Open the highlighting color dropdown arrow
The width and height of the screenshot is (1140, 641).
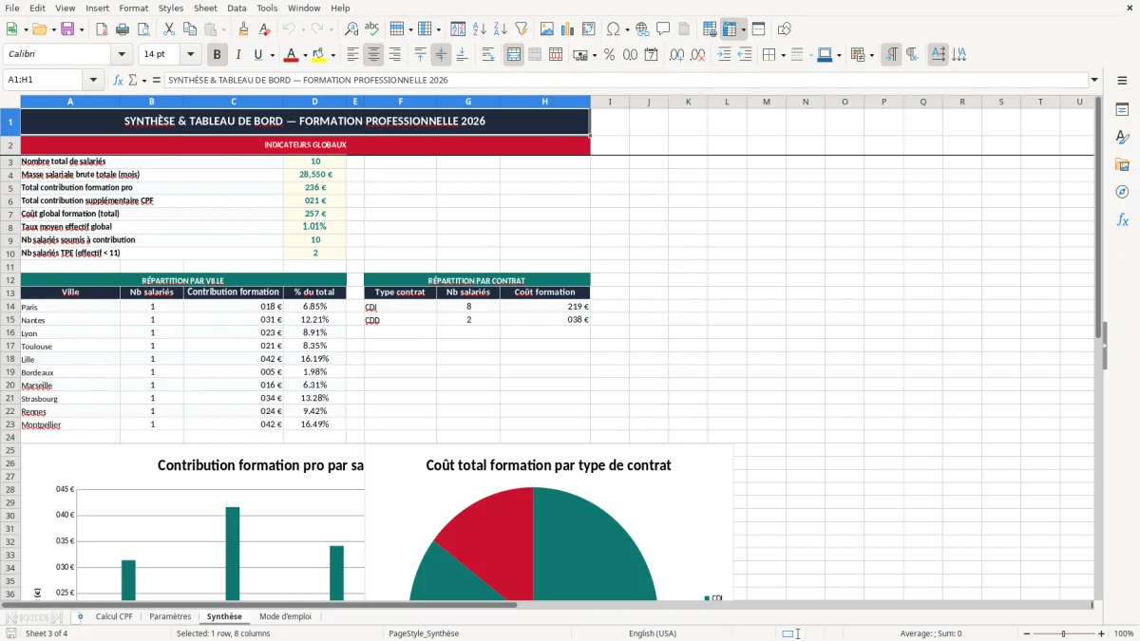332,55
